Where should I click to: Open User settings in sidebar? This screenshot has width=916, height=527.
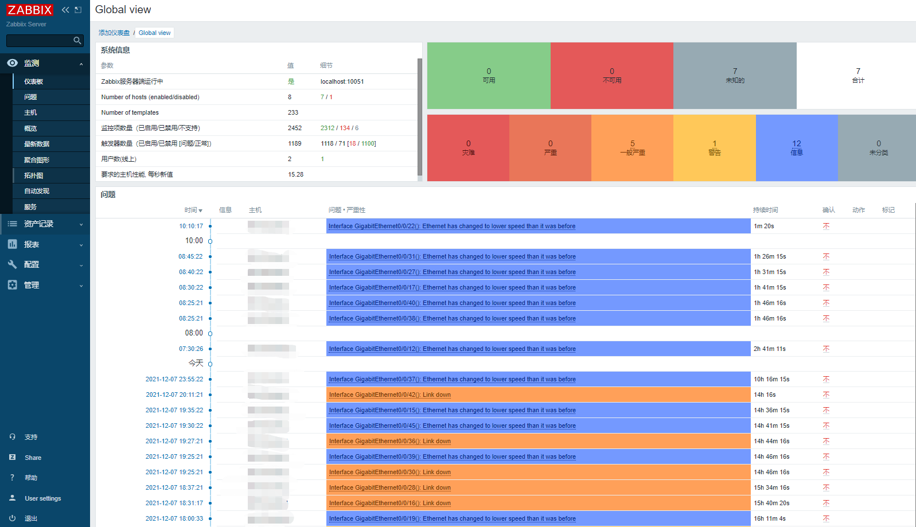(43, 498)
